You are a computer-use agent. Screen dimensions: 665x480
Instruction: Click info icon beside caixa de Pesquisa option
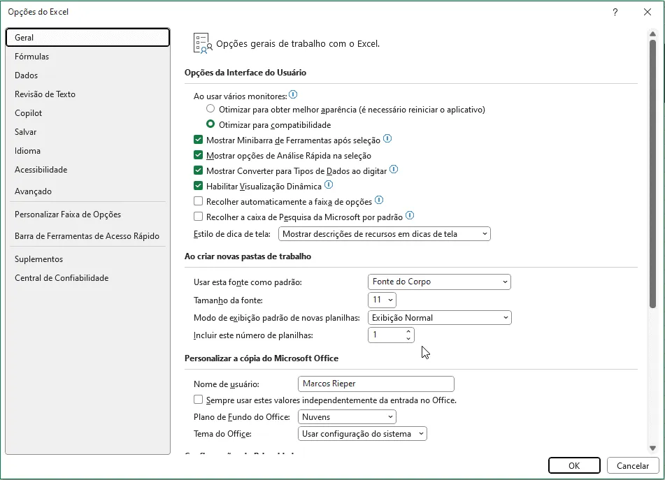pos(410,215)
